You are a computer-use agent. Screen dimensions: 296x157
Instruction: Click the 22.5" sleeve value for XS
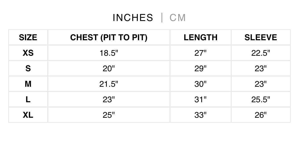click(261, 53)
